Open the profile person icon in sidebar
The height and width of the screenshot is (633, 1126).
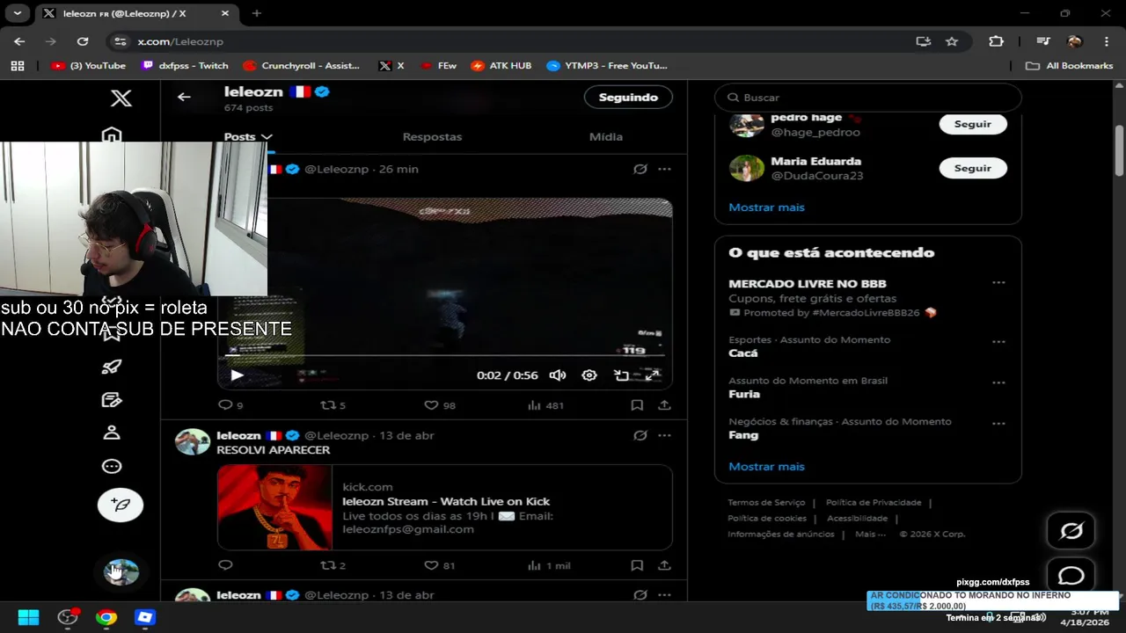point(112,433)
